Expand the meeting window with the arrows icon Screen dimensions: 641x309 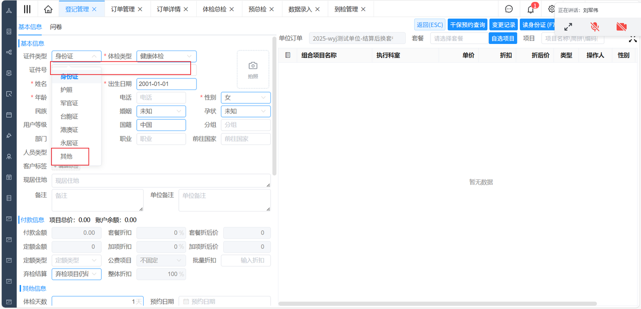[x=568, y=27]
